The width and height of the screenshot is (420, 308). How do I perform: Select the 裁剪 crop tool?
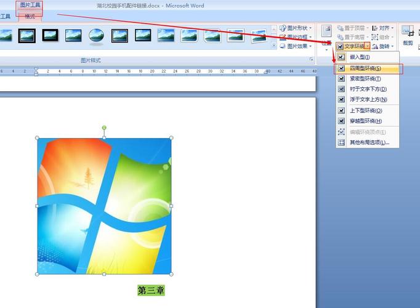pyautogui.click(x=408, y=35)
